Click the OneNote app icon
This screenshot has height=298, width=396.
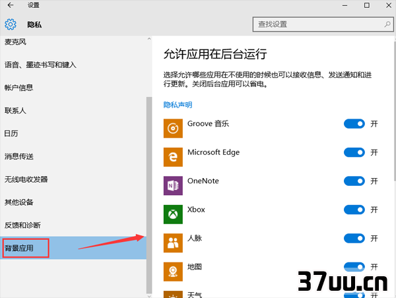(173, 186)
